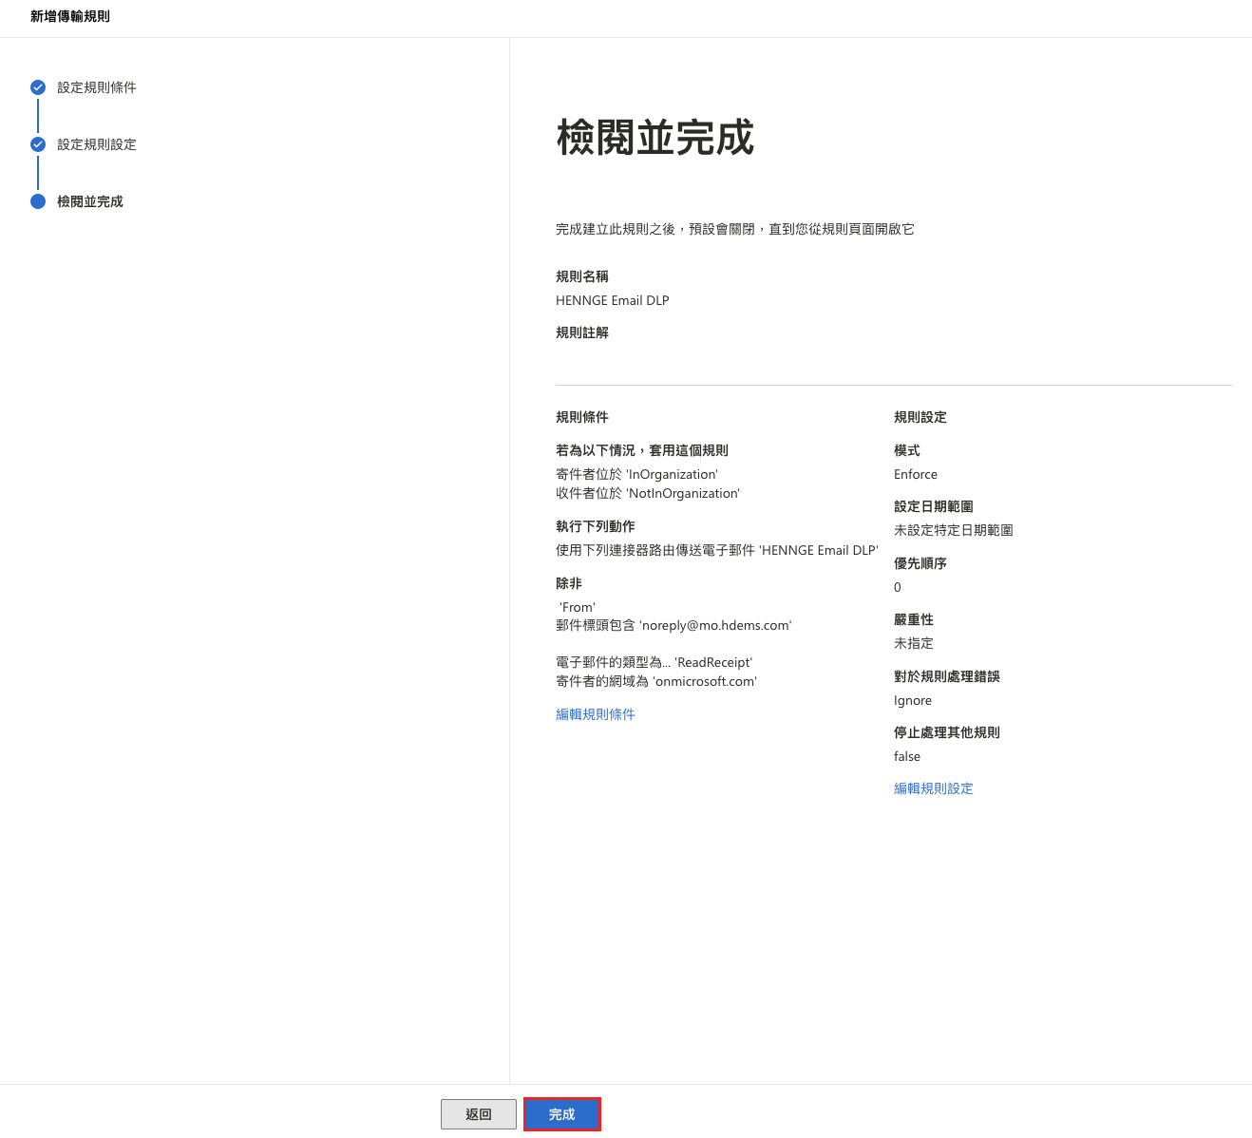Click the stop processing value false
The width and height of the screenshot is (1252, 1138).
tap(907, 756)
